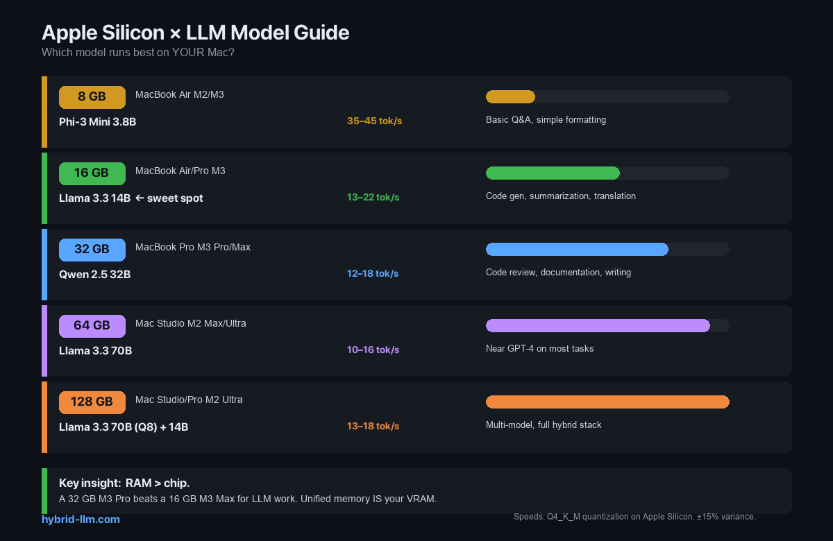Click the green 16 GB capability bar
This screenshot has width=833, height=541.
pyautogui.click(x=553, y=173)
